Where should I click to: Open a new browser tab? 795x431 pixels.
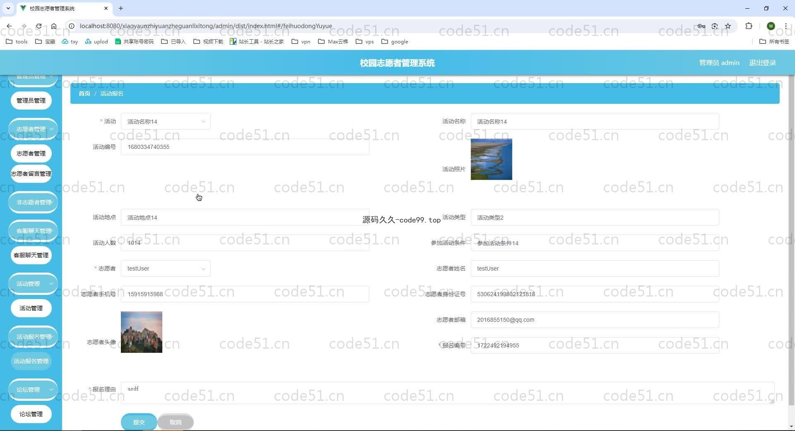(121, 8)
